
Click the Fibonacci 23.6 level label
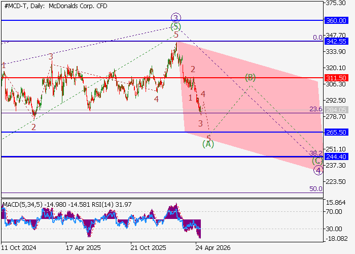[x=316, y=109]
